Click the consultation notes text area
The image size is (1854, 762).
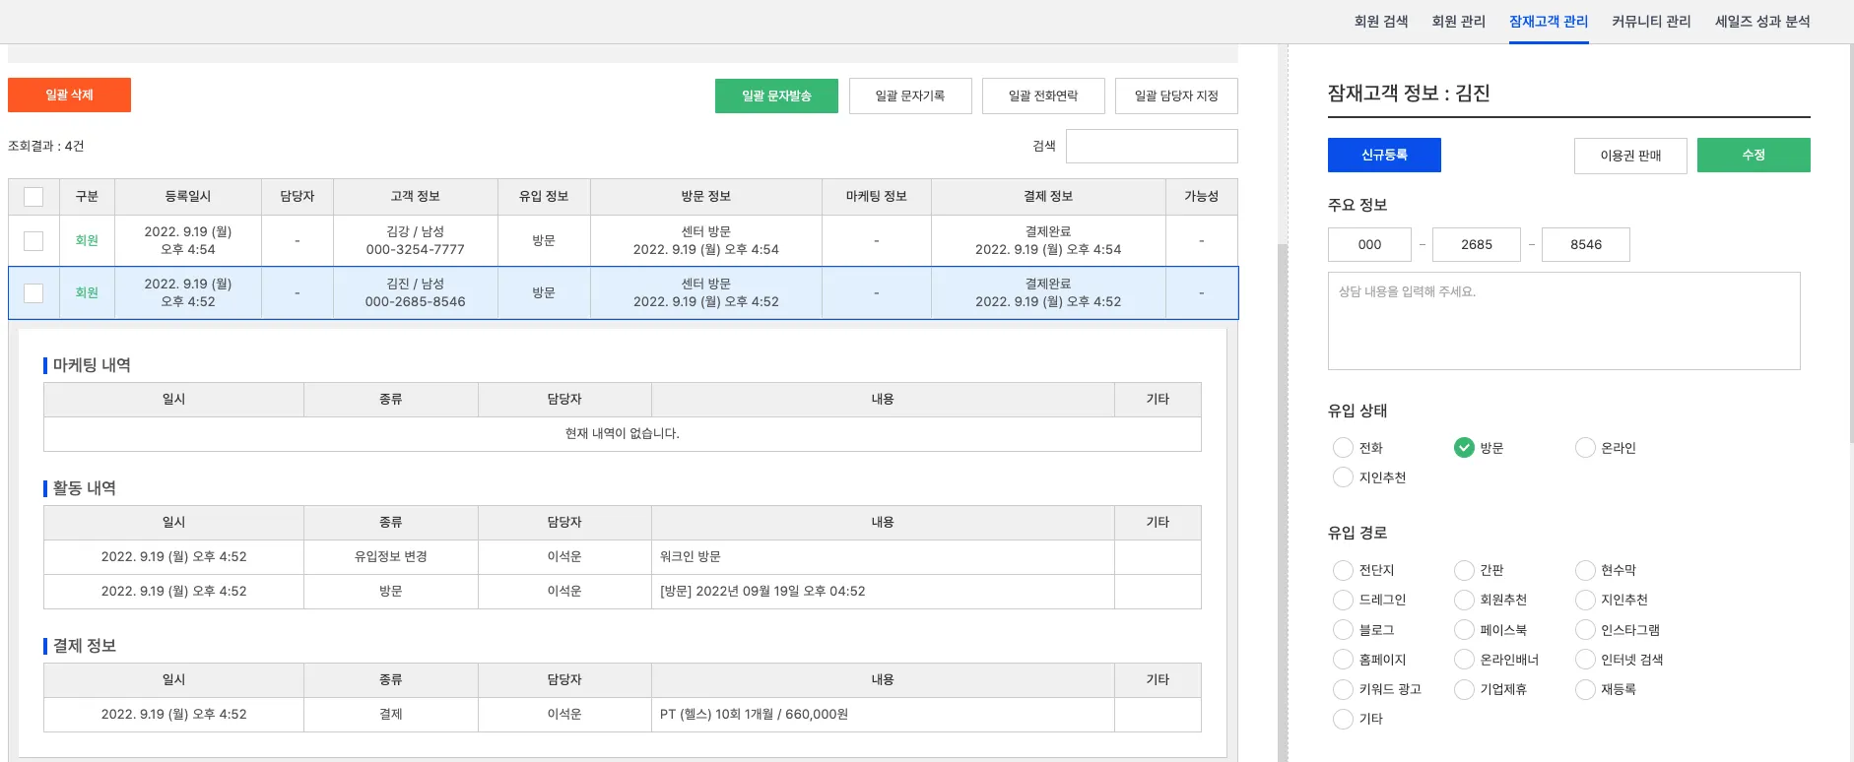pos(1563,321)
